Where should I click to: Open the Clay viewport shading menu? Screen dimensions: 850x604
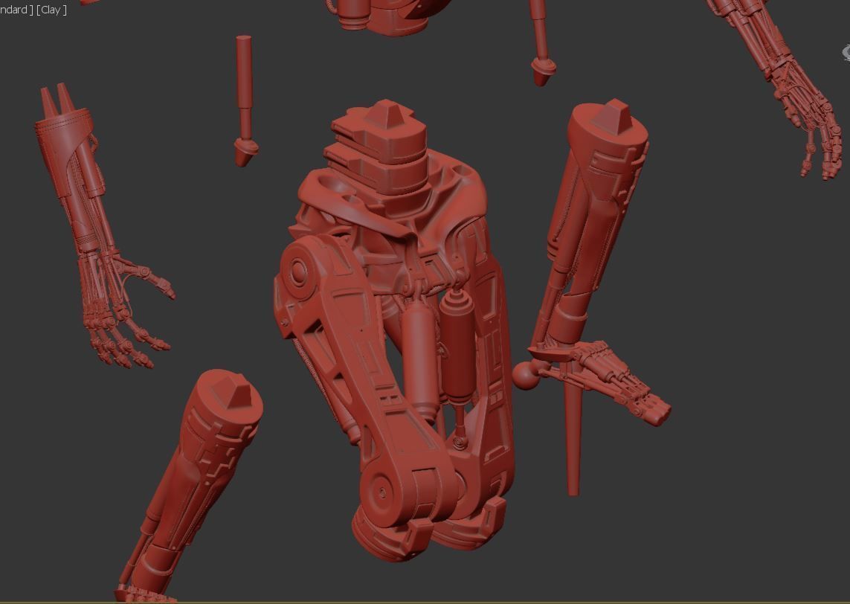point(51,10)
